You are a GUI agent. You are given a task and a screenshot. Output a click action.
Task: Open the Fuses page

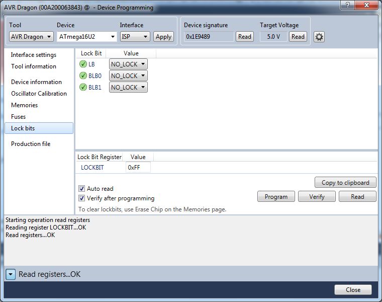pos(18,117)
